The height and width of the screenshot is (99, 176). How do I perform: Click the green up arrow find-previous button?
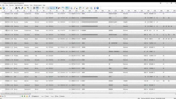[x=24, y=96]
